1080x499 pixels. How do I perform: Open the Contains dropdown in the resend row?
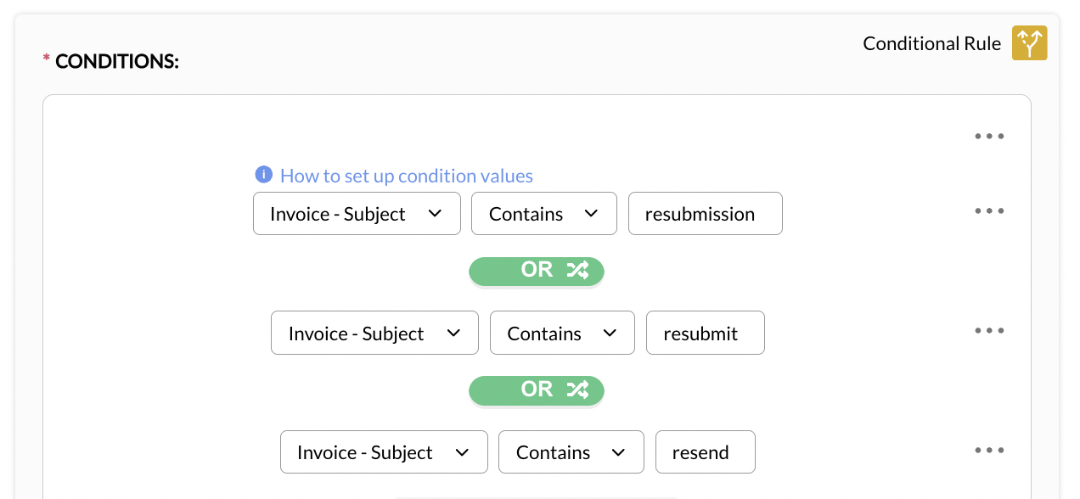tap(571, 451)
